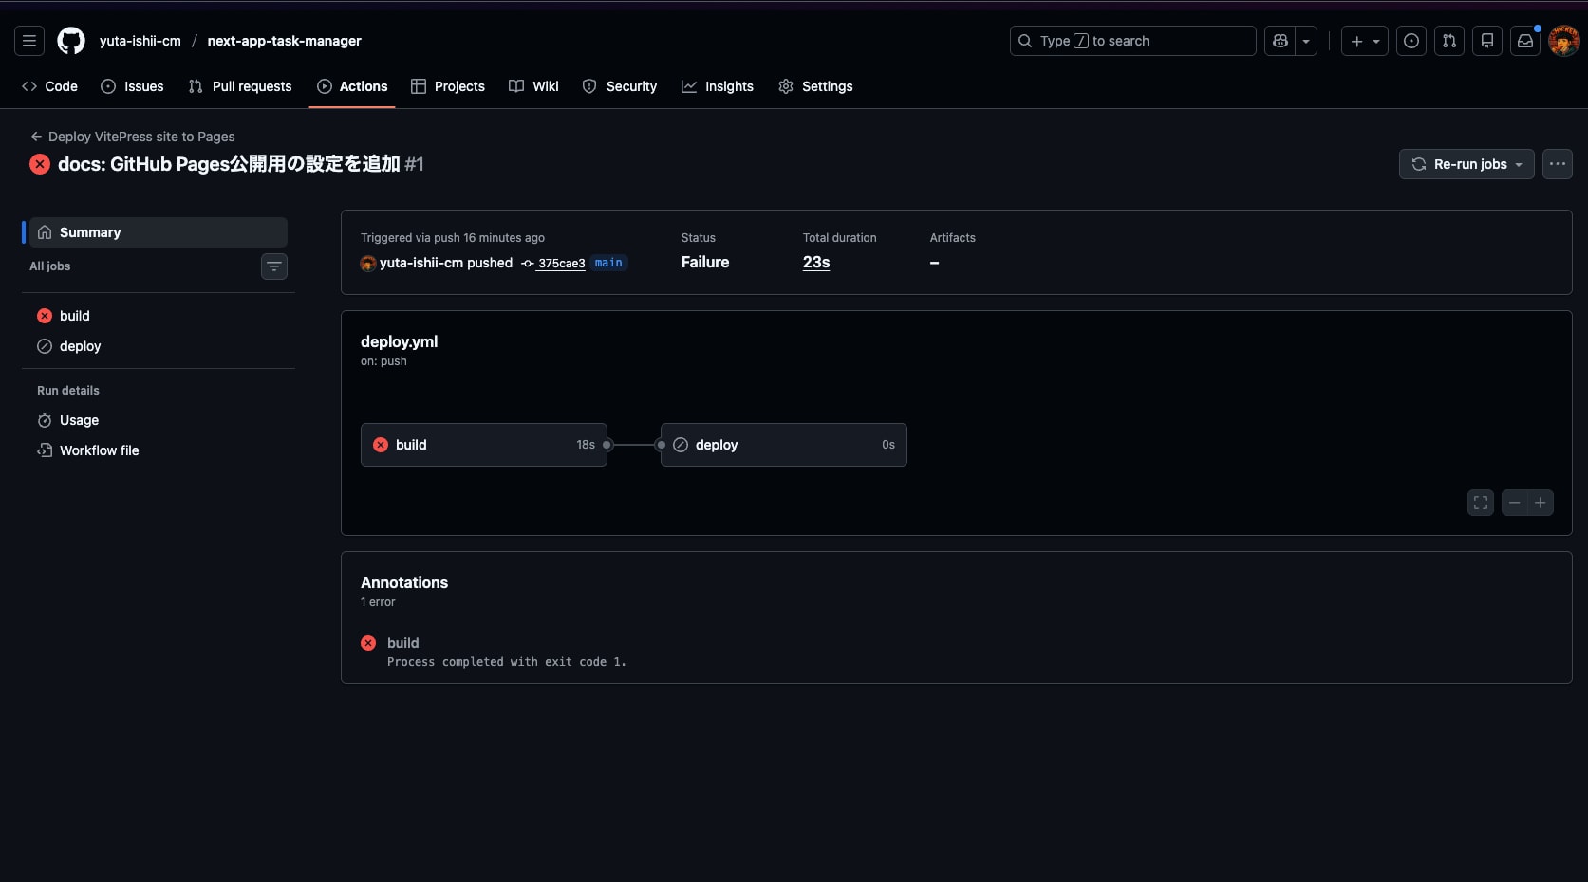Switch to the Settings tab
The height and width of the screenshot is (882, 1588).
click(x=815, y=86)
